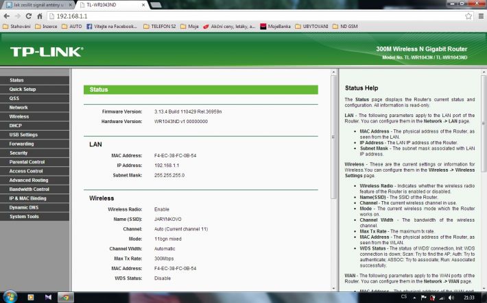Viewport: 487px width, 303px height.
Task: Open IP & MAC Binding menu
Action: (x=35, y=198)
